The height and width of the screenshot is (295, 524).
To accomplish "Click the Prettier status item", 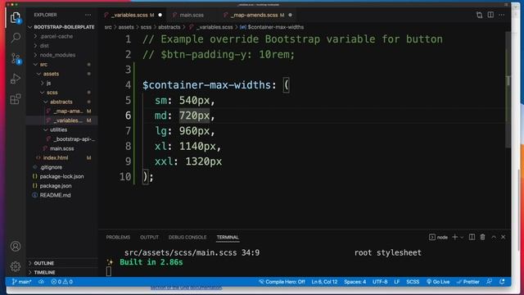I will [x=468, y=282].
